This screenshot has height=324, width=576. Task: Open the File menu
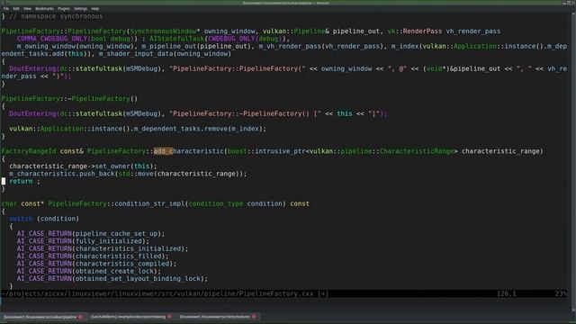point(6,8)
